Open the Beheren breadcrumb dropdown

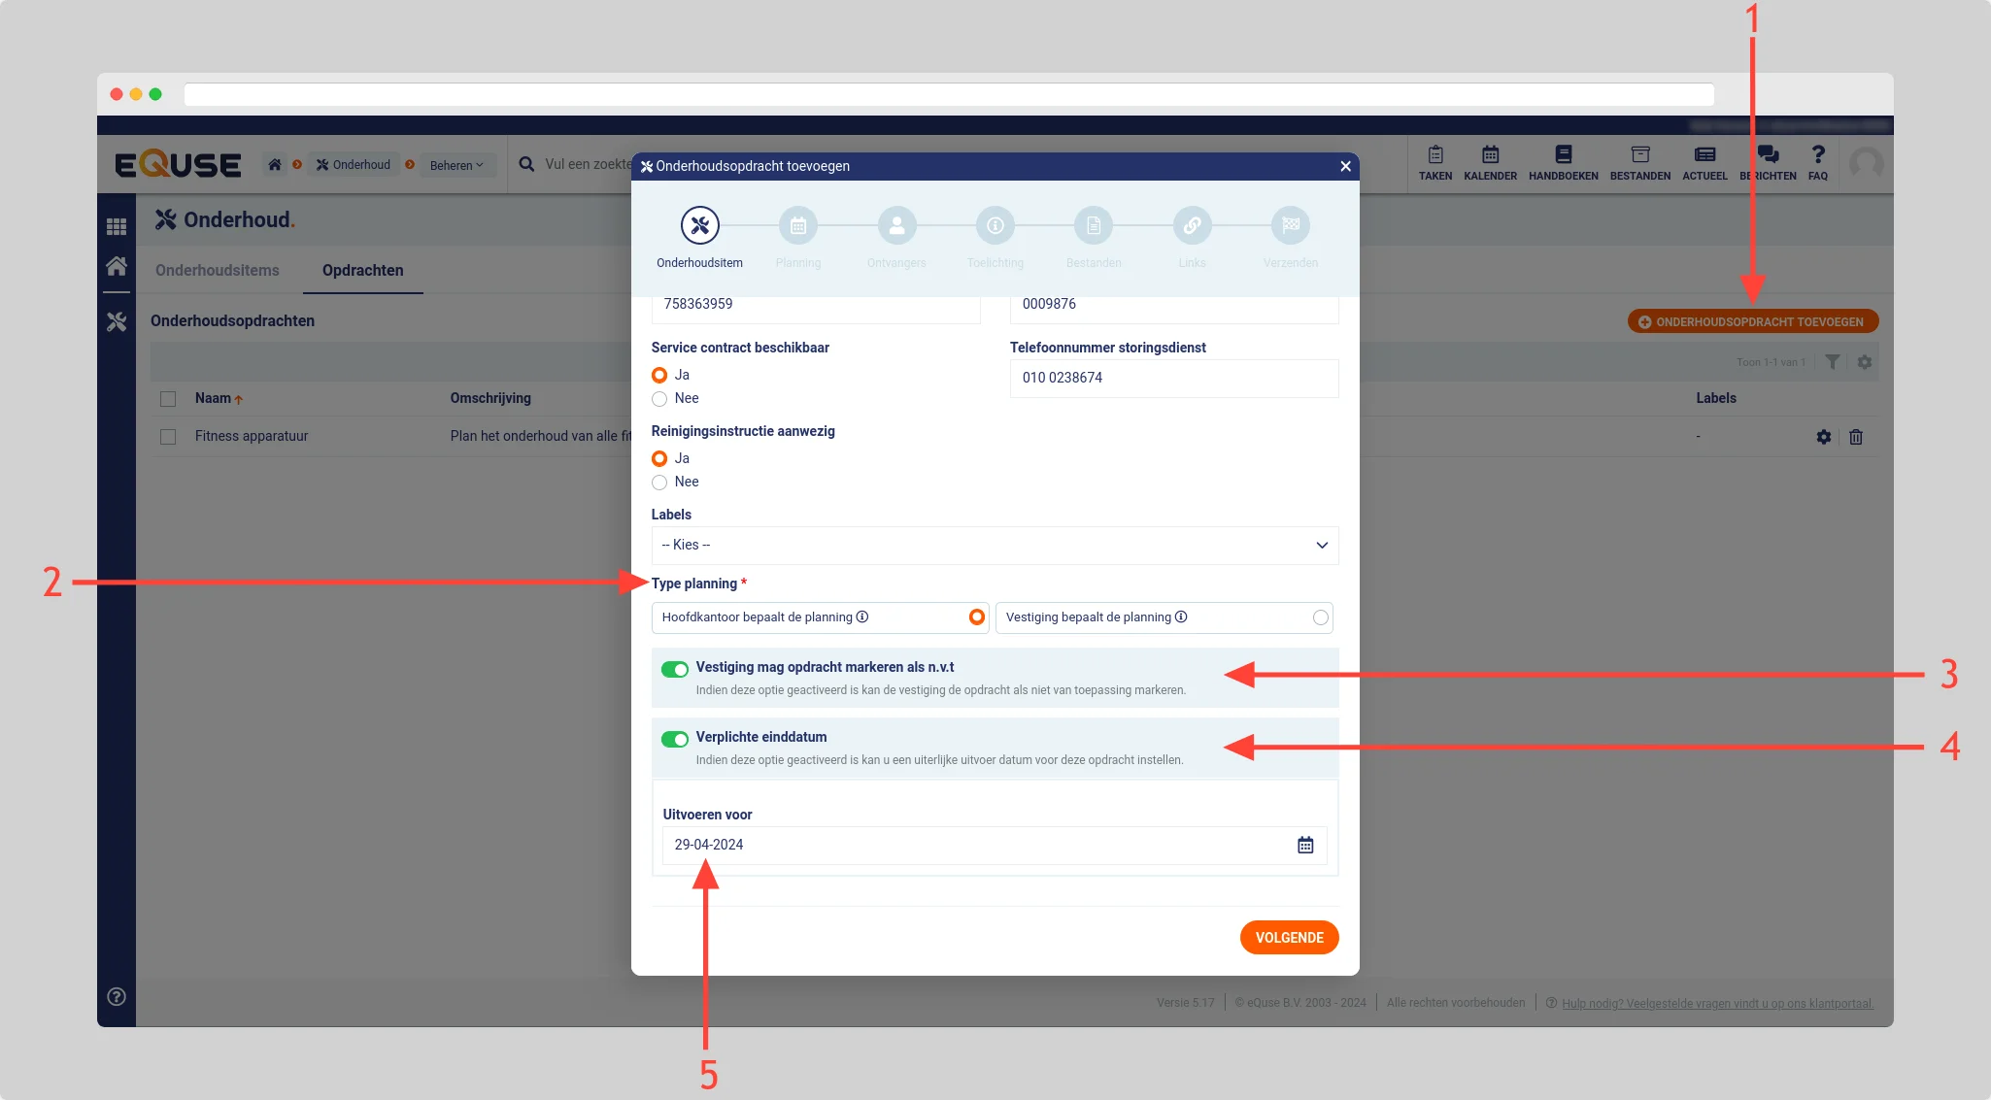click(x=456, y=165)
